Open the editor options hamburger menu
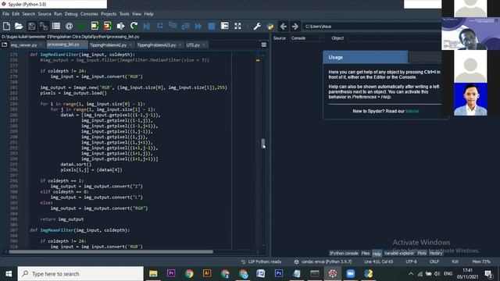The width and height of the screenshot is (500, 281). 264,45
